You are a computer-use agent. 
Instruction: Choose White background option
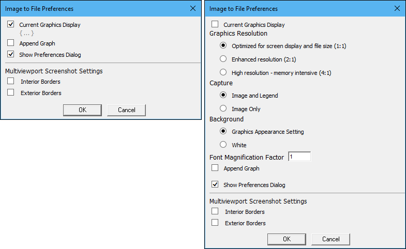tap(223, 145)
